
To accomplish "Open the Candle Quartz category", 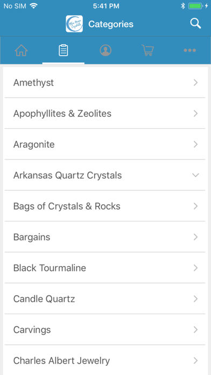I will coord(105,298).
